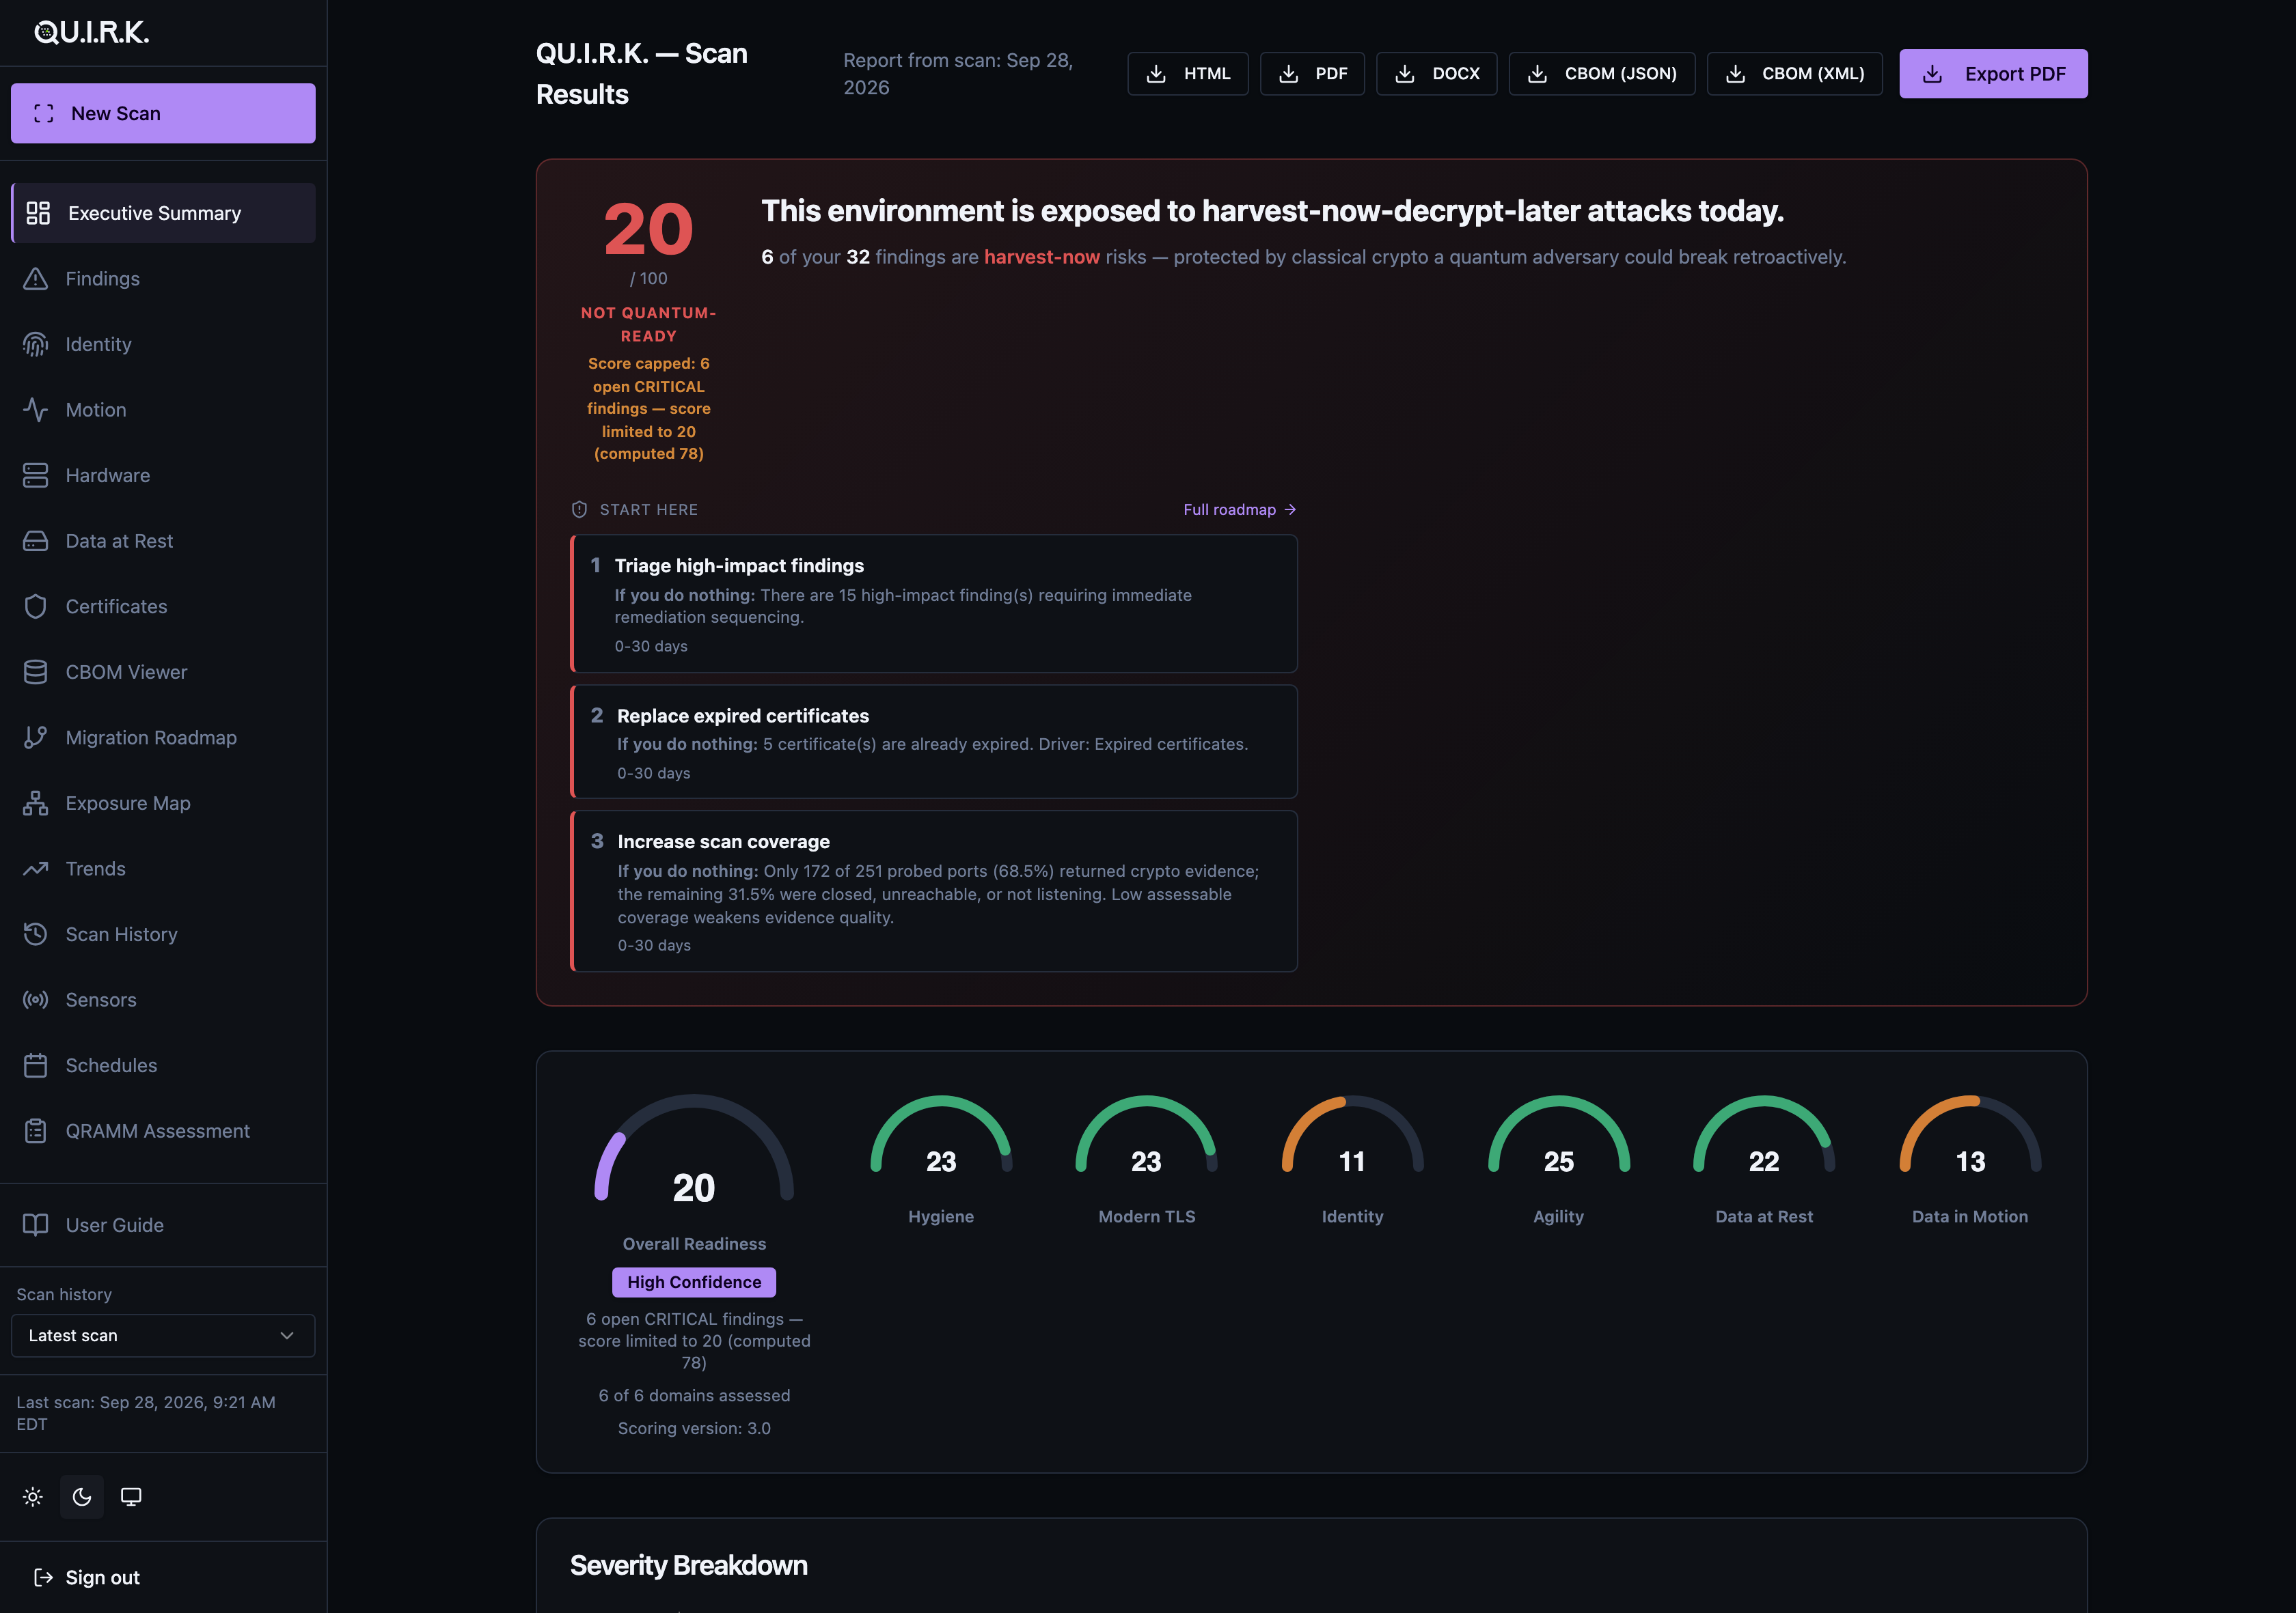Click the Data at Rest drive icon
This screenshot has height=1613, width=2296.
coord(36,541)
